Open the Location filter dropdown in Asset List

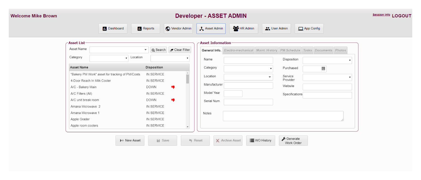pyautogui.click(x=170, y=58)
